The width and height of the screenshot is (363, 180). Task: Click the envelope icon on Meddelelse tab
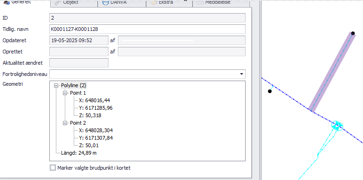click(200, 2)
